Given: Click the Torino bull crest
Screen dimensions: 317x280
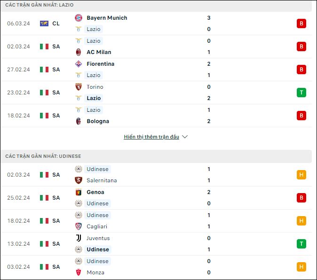Looking at the screenshot, I should click(79, 87).
